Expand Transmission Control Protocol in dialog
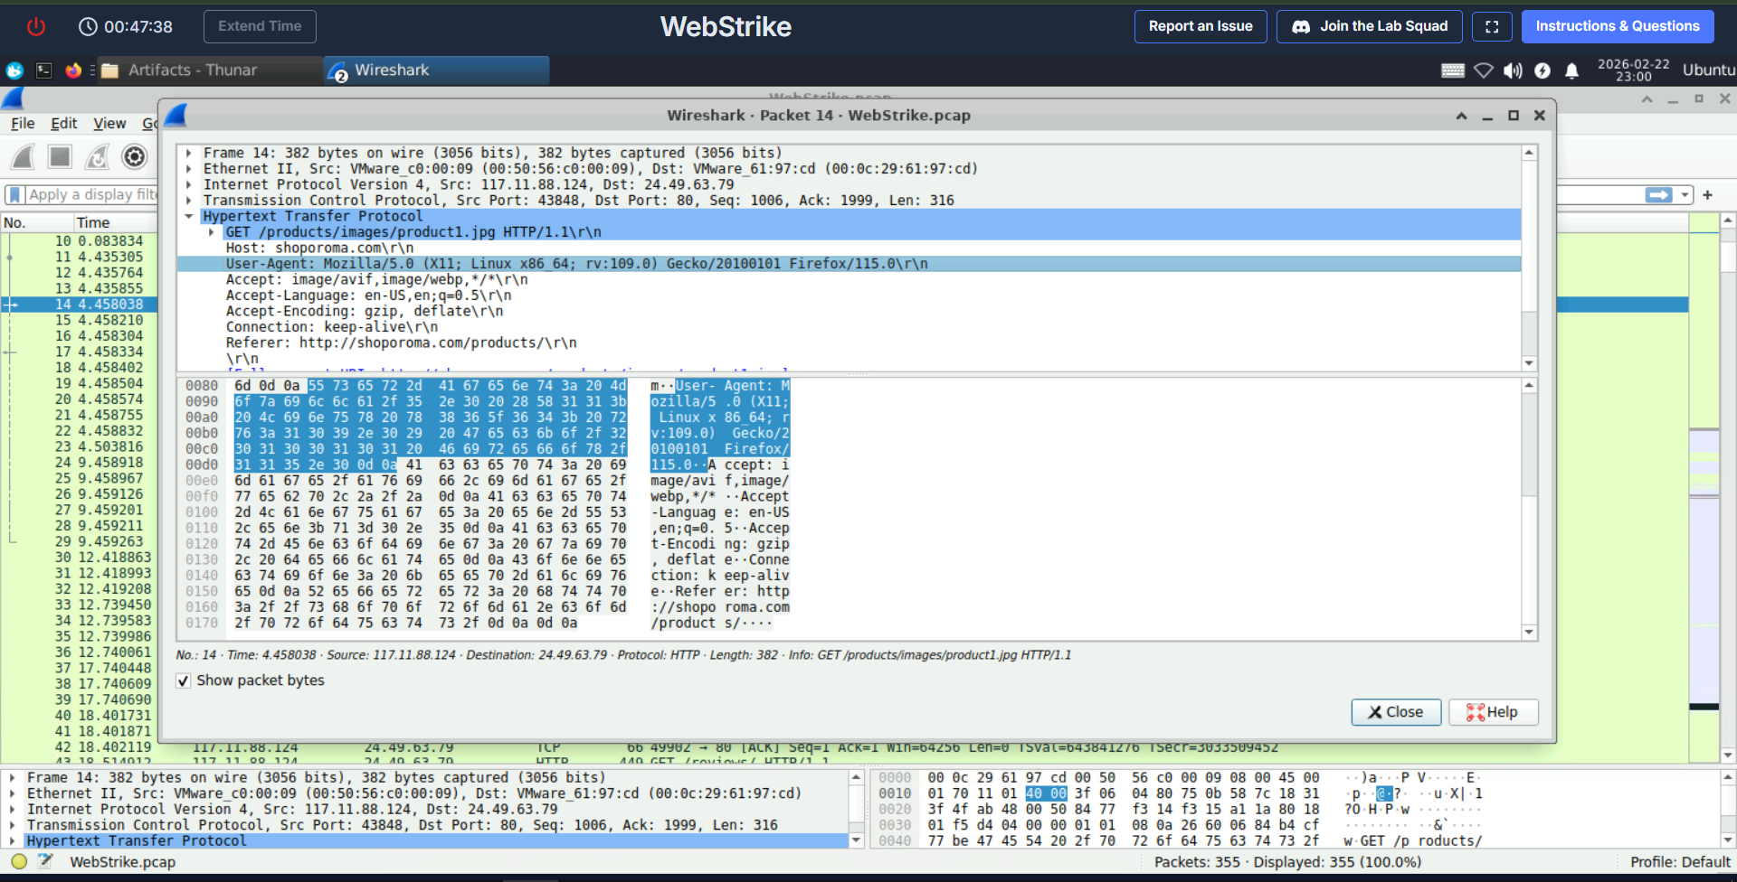 [189, 201]
